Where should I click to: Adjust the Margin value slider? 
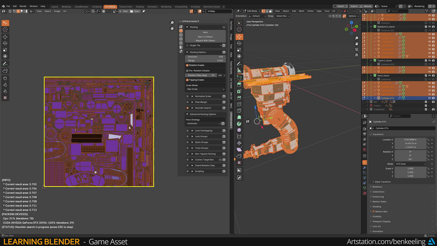[205, 61]
